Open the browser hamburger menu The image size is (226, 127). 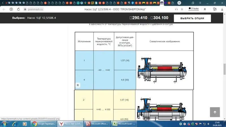200,3
